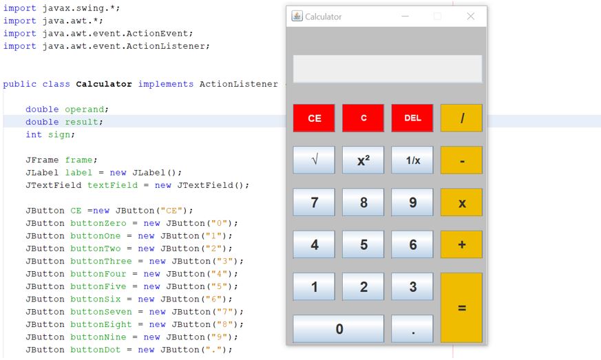Click the Java icon in Calculator title bar

click(297, 17)
